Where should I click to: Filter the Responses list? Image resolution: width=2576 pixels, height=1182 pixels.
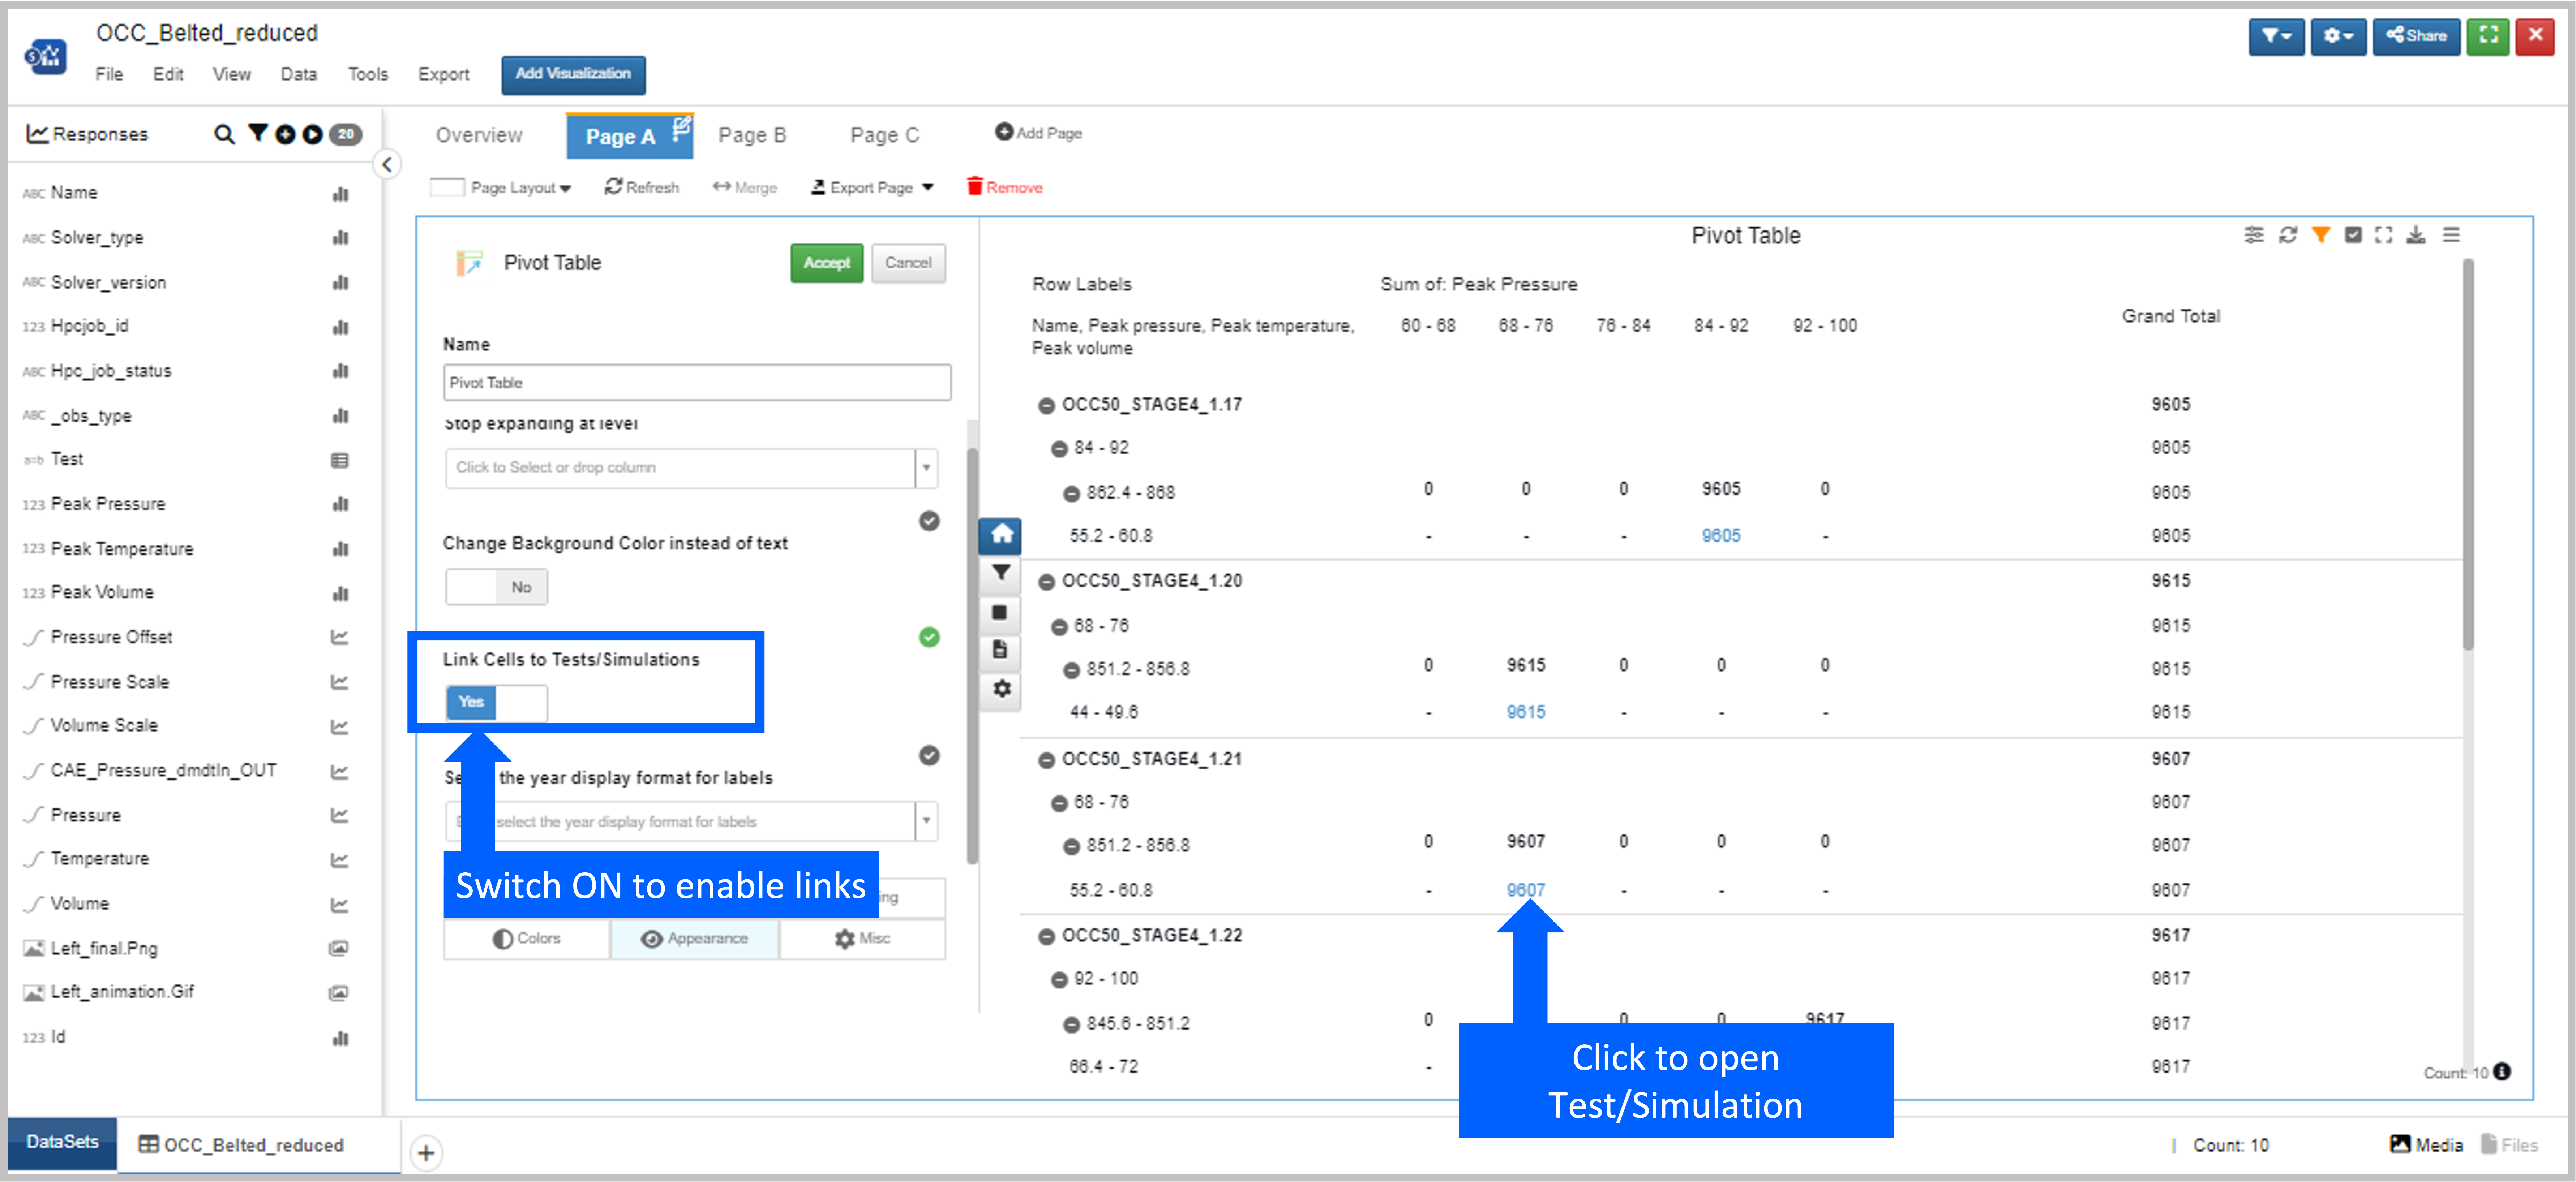pos(258,133)
